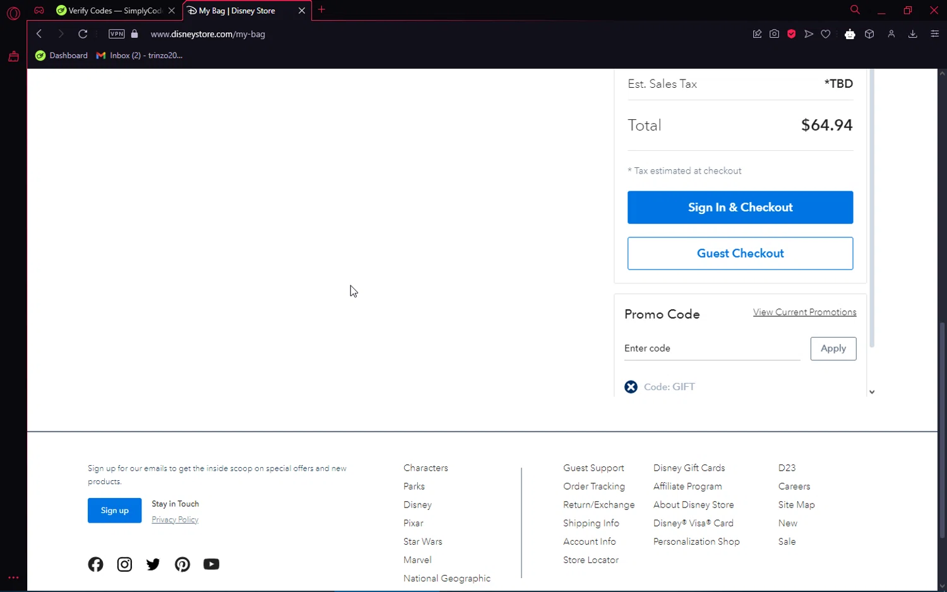Viewport: 947px width, 592px height.
Task: Open the white robot extension icon
Action: coord(850,34)
